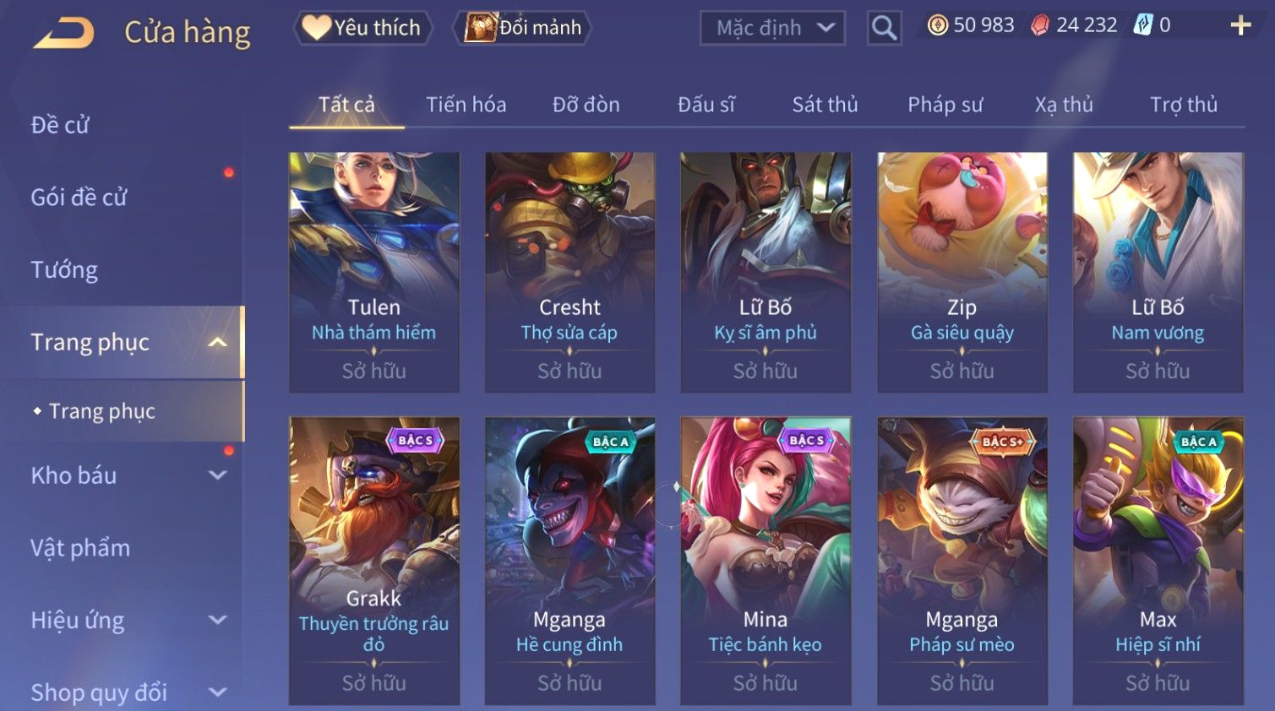Switch to the Sát thủ tab

tap(825, 105)
